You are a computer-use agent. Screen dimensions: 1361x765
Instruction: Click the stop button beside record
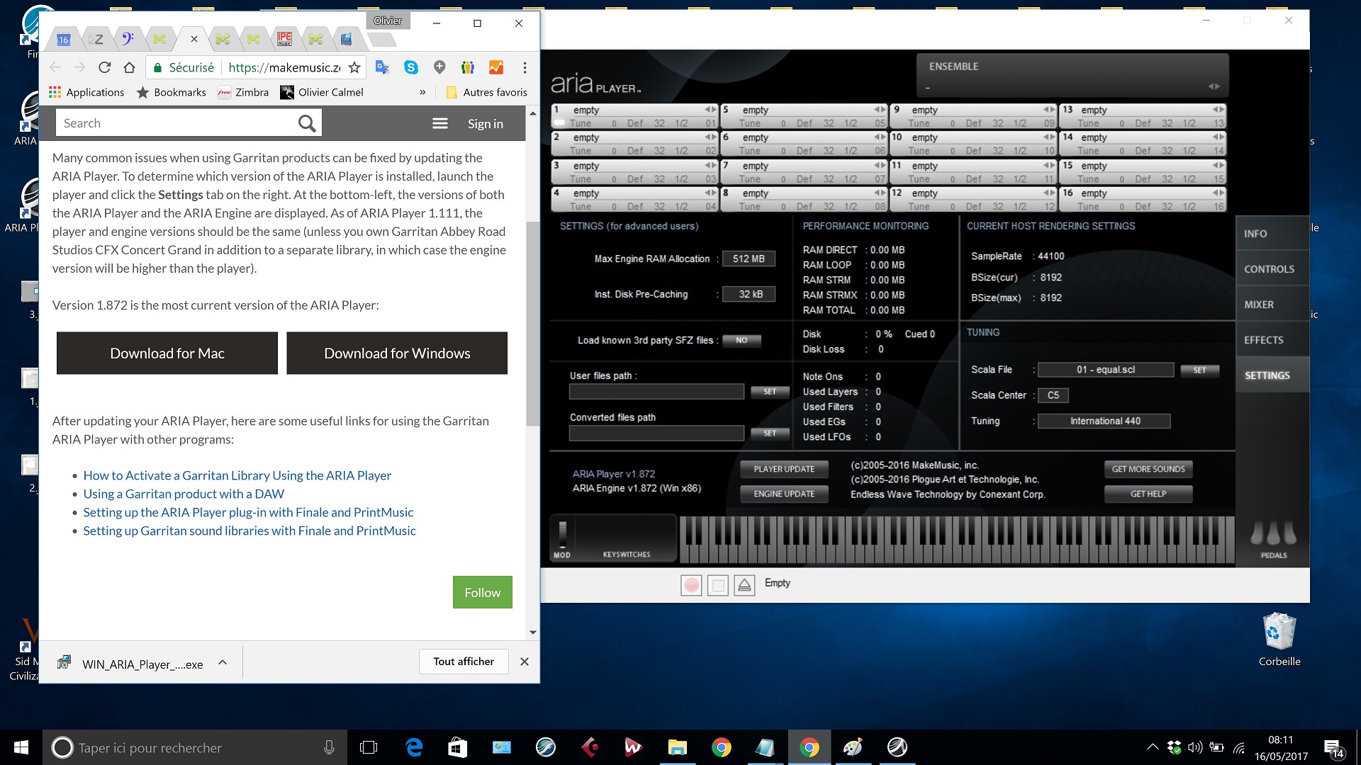[717, 585]
